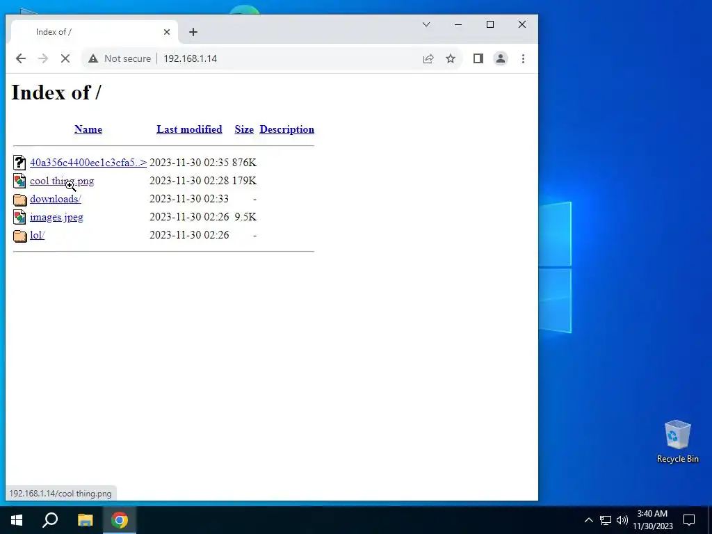Open the tab search chevron
The image size is (712, 534).
[426, 24]
